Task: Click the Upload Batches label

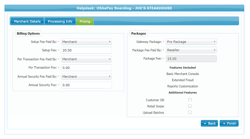Action: pyautogui.click(x=153, y=113)
